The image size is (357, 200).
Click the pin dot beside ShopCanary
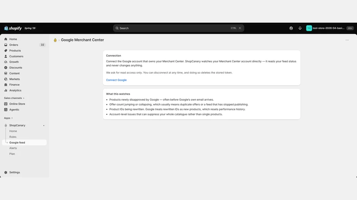pos(44,125)
